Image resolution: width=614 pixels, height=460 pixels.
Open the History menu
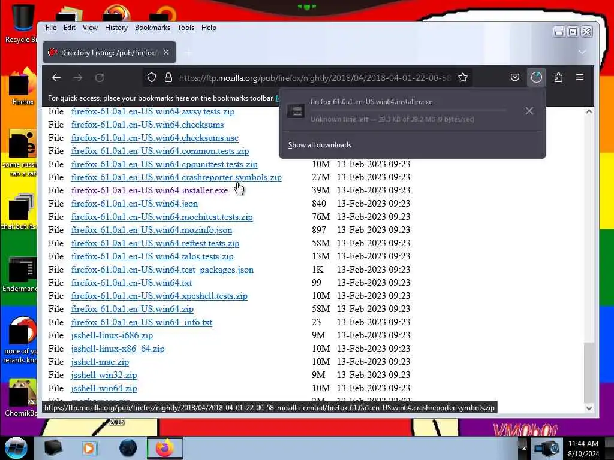[x=116, y=28]
